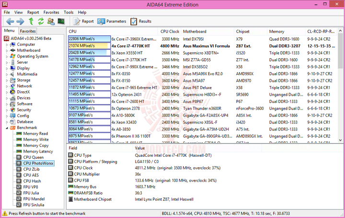Click the Motherboard Chipset field icon
345x218 pixels.
coord(70,199)
